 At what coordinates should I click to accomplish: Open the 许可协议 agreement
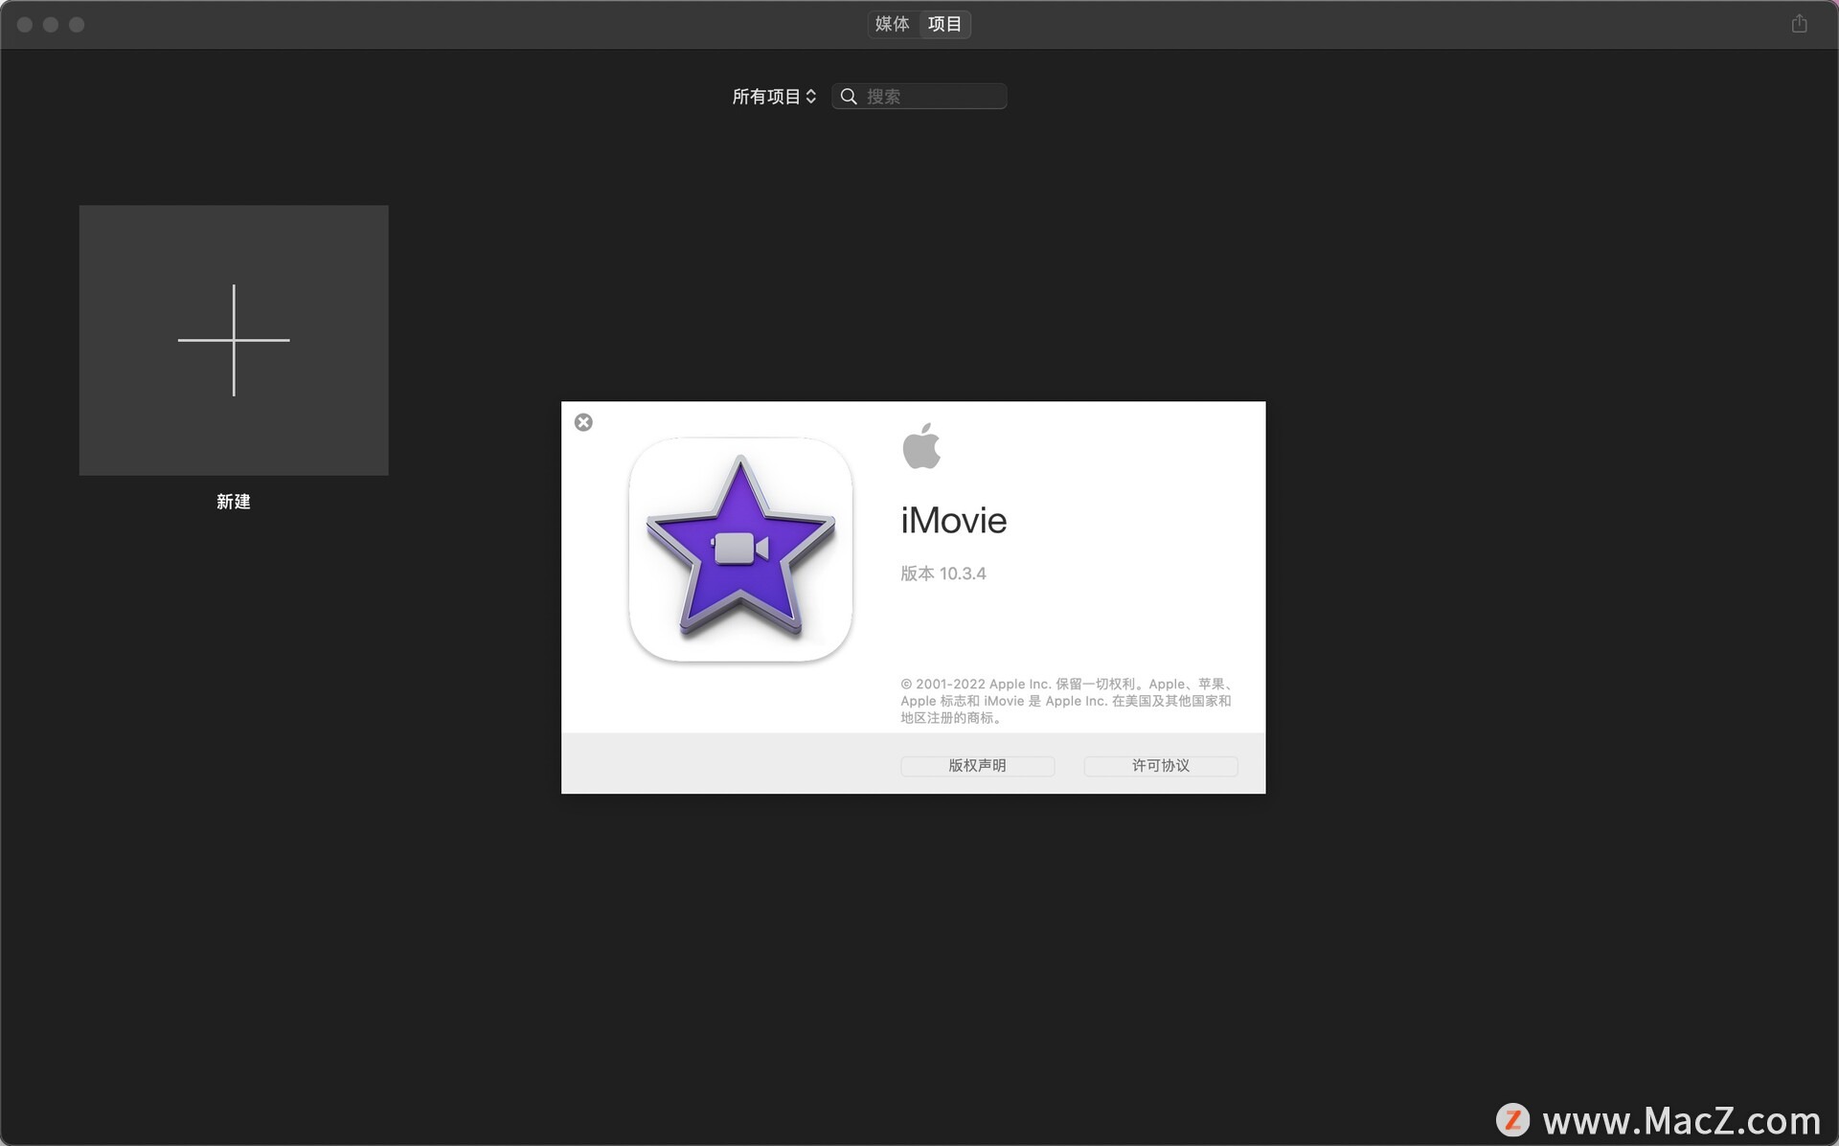coord(1159,766)
